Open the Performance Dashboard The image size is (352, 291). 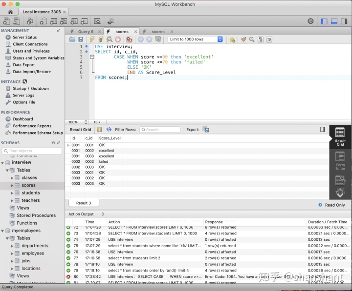[x=22, y=119]
